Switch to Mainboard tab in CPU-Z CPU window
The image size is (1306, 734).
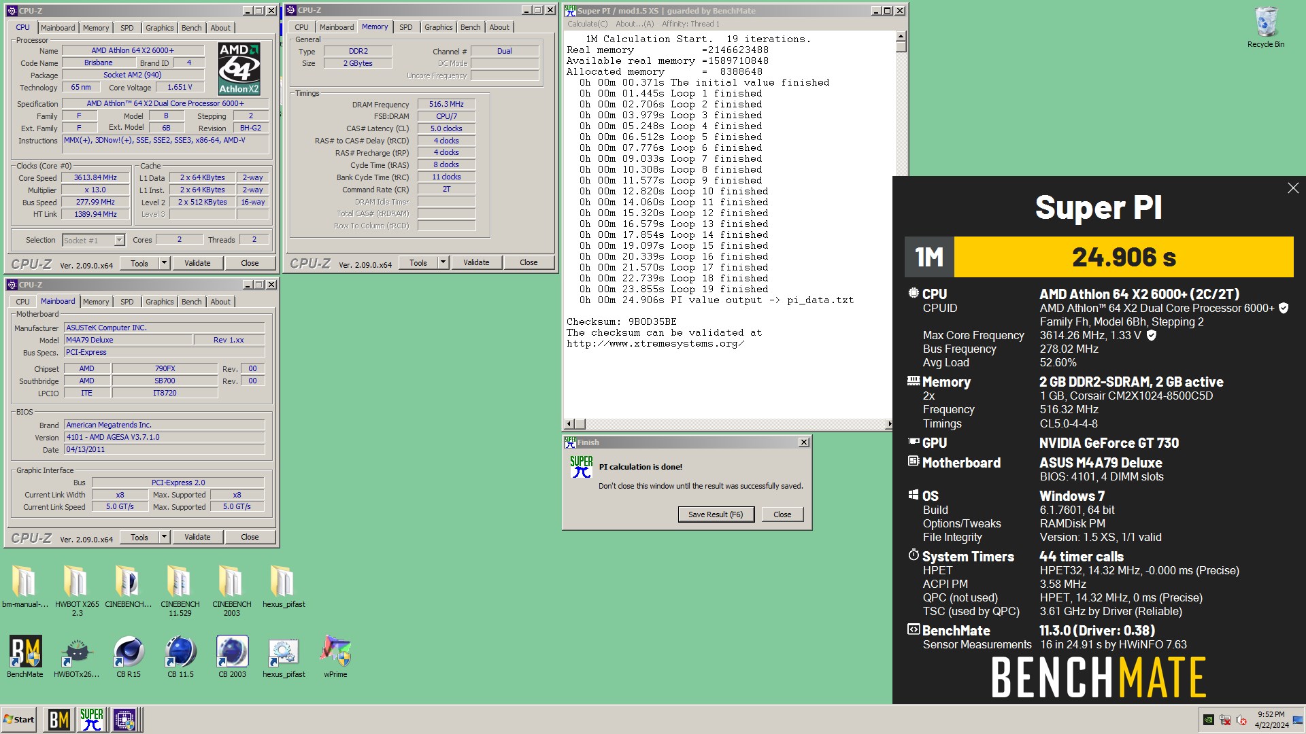pyautogui.click(x=58, y=28)
